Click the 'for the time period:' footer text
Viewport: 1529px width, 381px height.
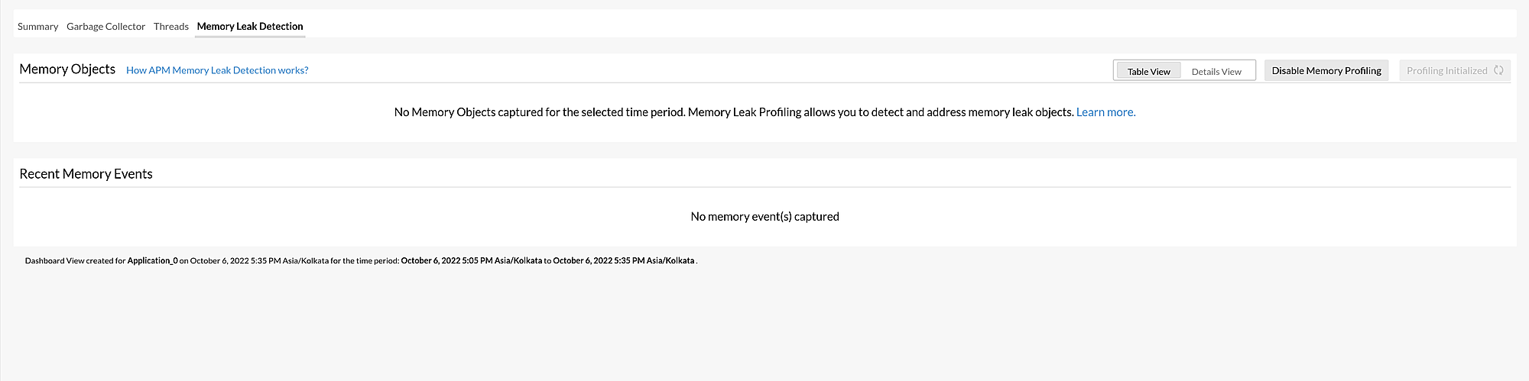[x=364, y=260]
